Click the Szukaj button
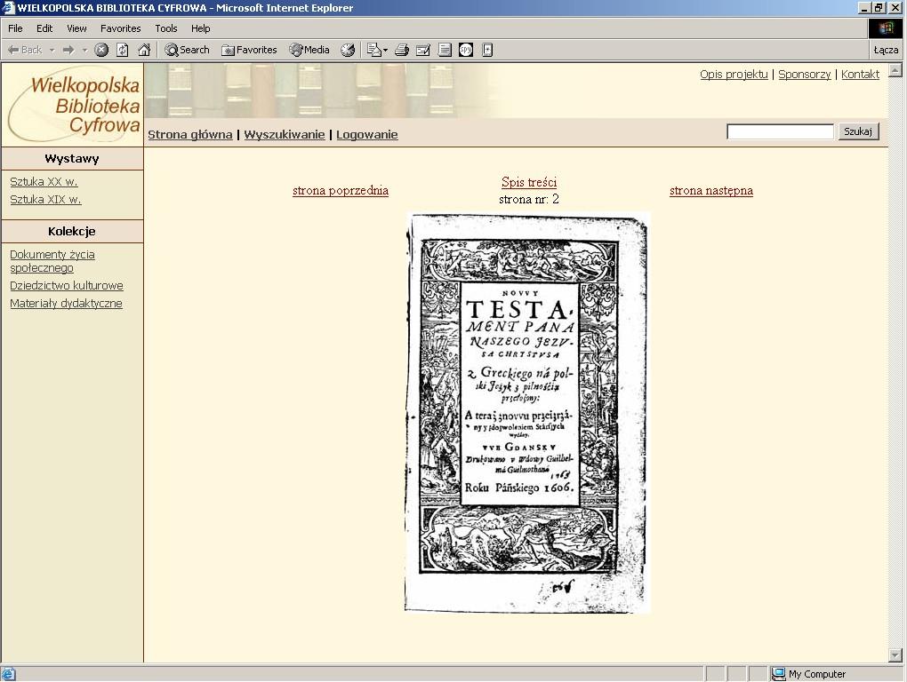Image resolution: width=907 pixels, height=682 pixels. coord(858,131)
